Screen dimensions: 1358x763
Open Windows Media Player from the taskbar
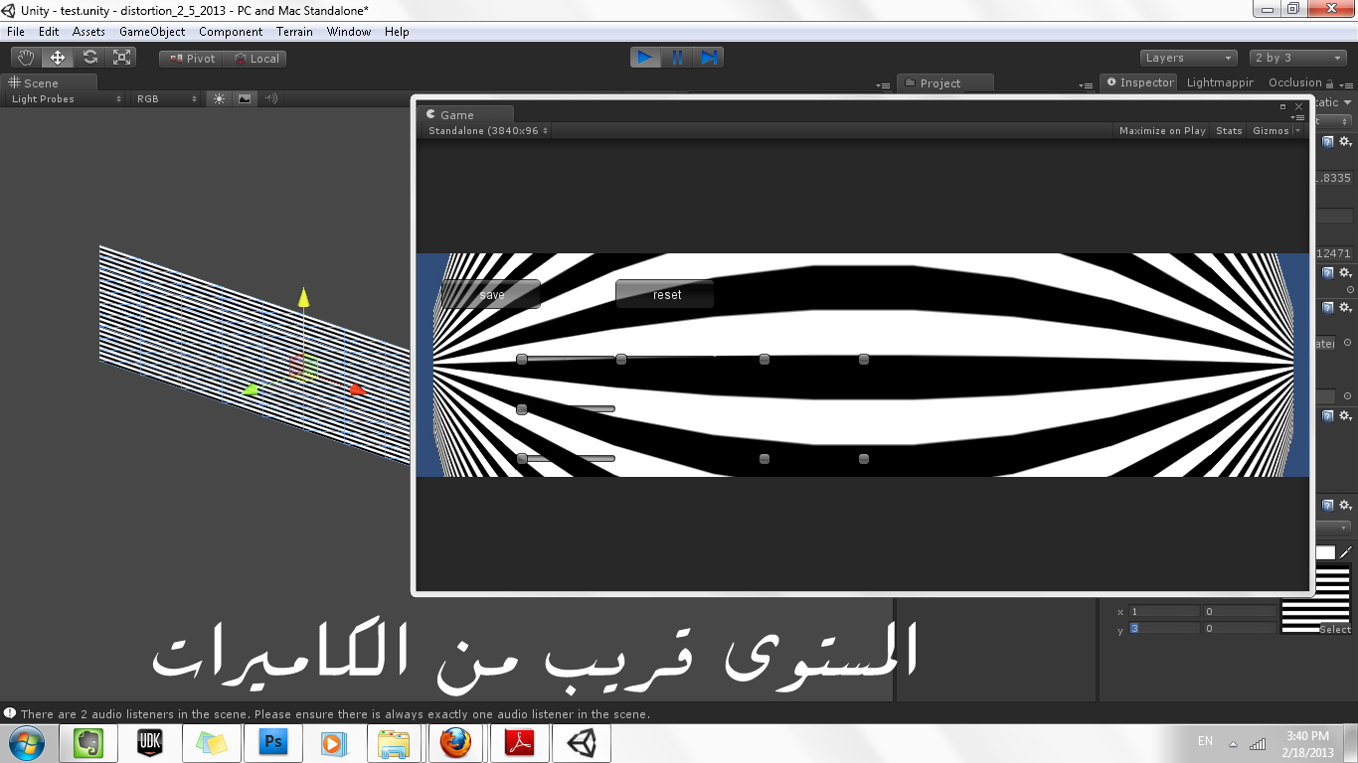coord(333,743)
